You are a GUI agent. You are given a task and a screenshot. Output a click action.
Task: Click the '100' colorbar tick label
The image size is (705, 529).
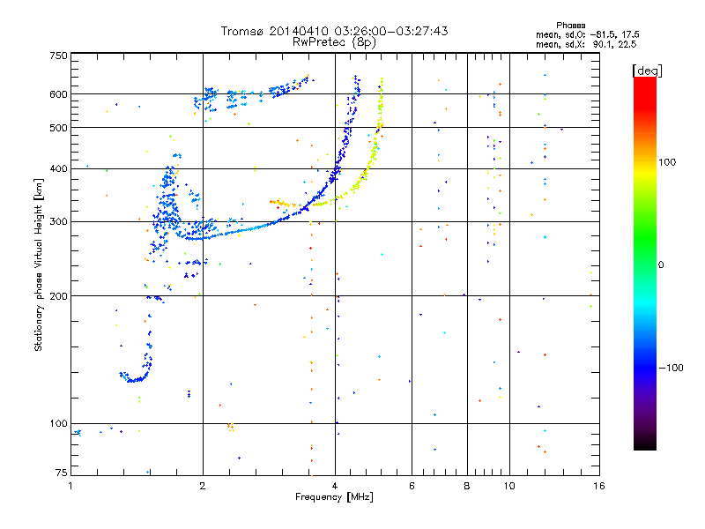point(667,162)
